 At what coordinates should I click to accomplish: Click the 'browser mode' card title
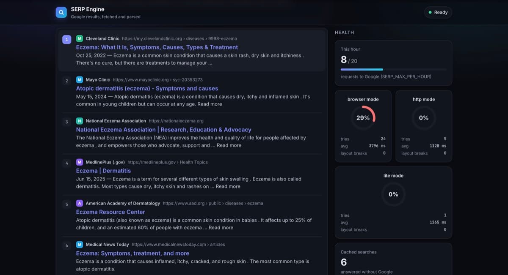[x=363, y=99]
